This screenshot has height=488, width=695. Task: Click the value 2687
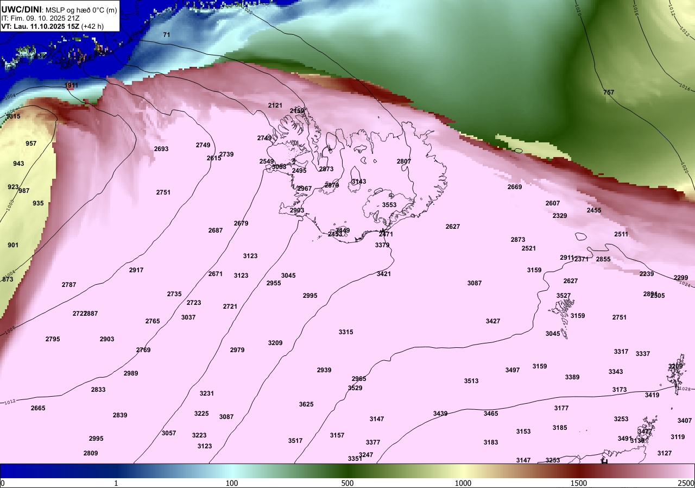[216, 230]
